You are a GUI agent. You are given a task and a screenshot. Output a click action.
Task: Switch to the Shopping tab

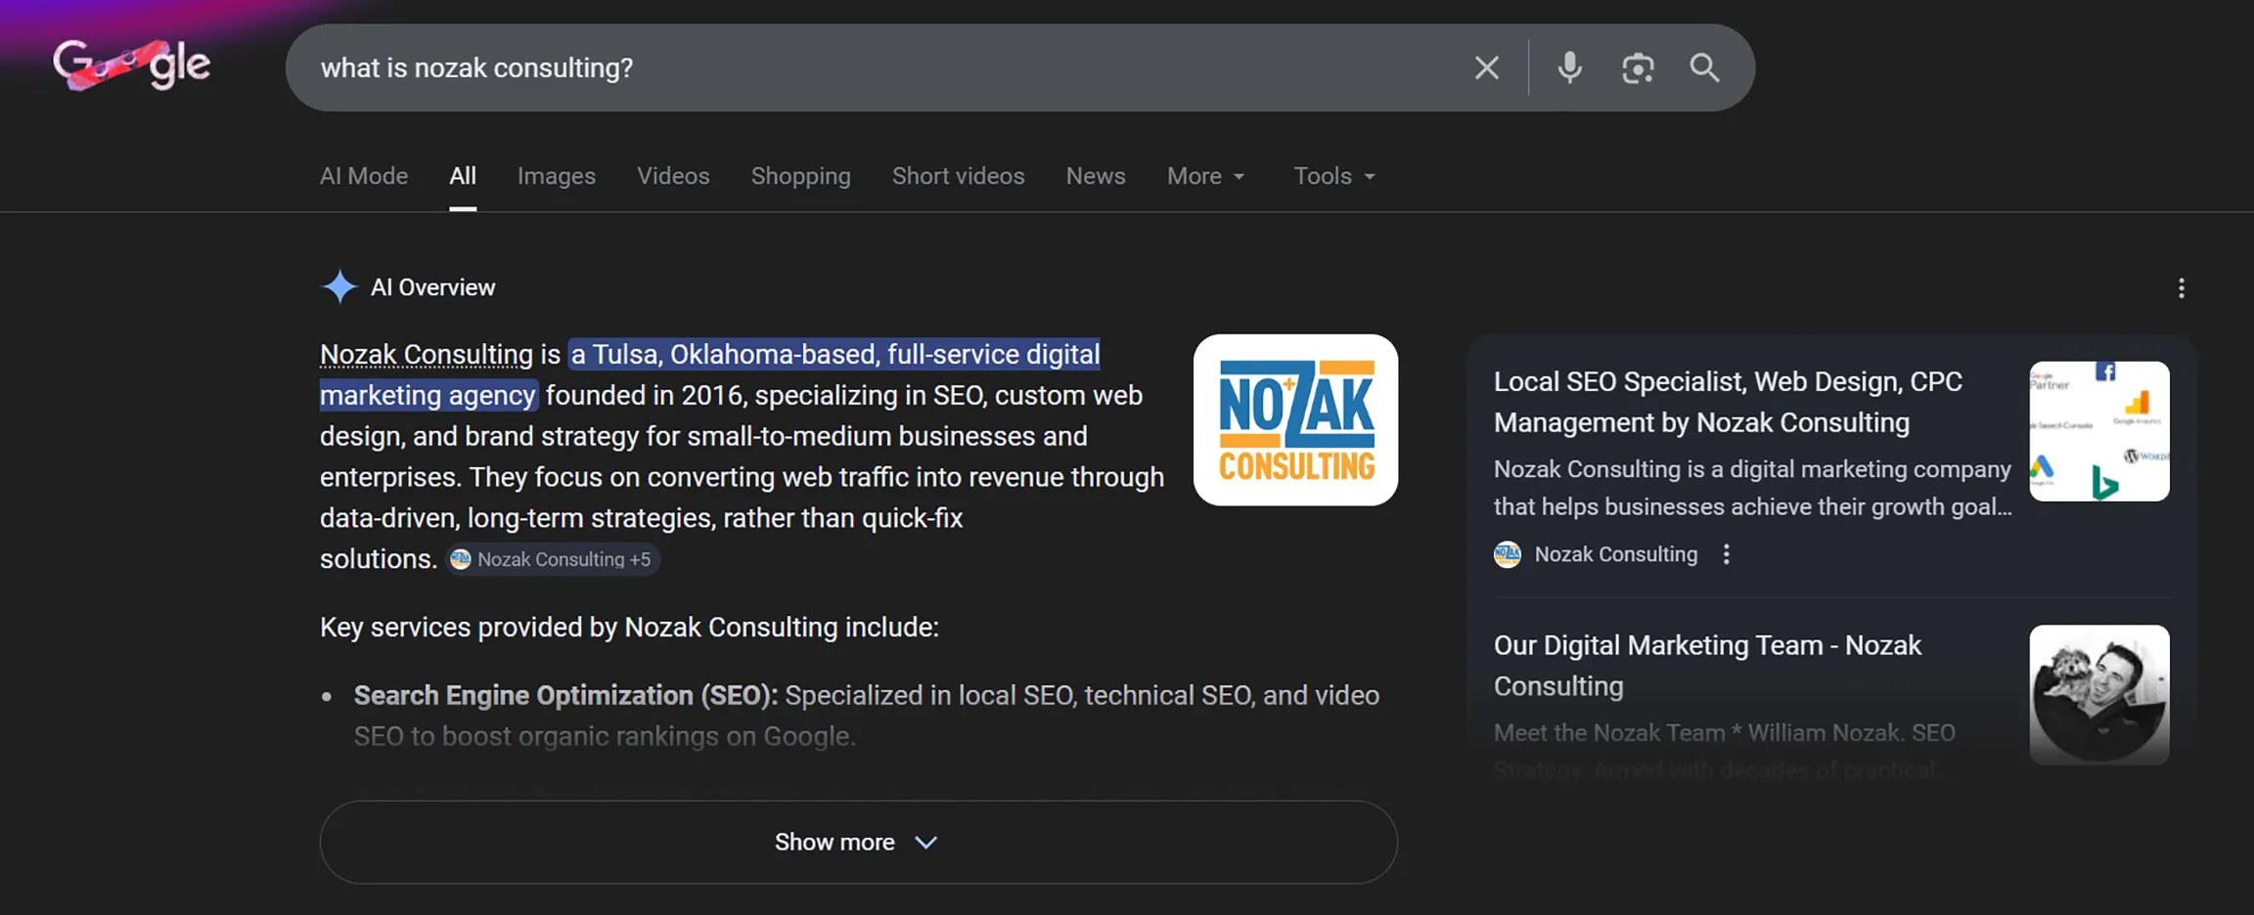tap(800, 176)
